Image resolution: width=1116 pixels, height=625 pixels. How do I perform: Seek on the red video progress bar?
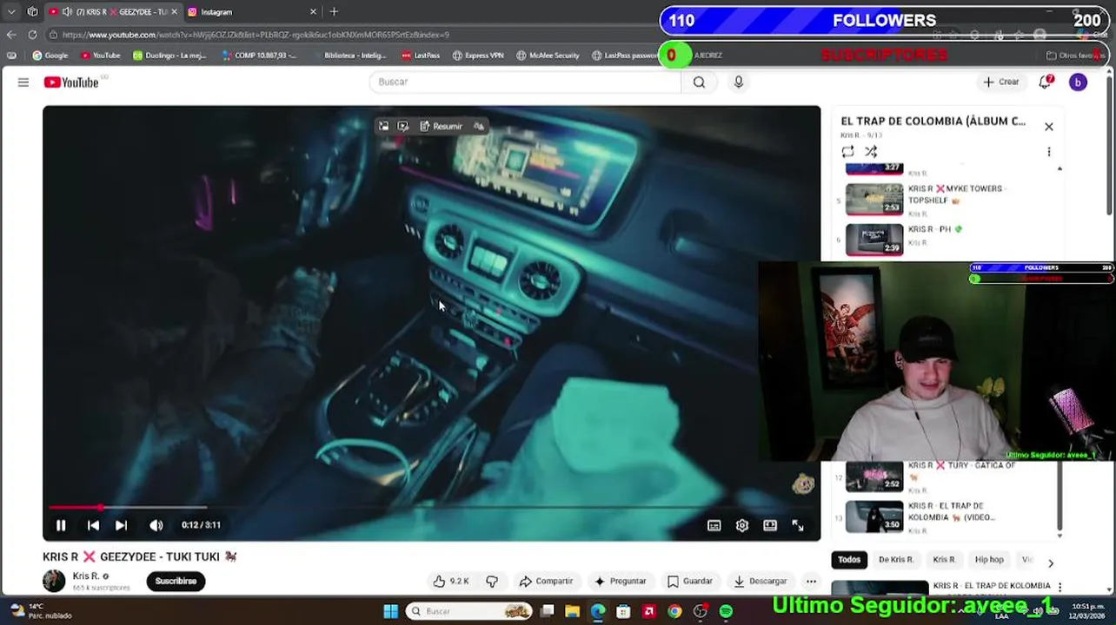[x=431, y=507]
